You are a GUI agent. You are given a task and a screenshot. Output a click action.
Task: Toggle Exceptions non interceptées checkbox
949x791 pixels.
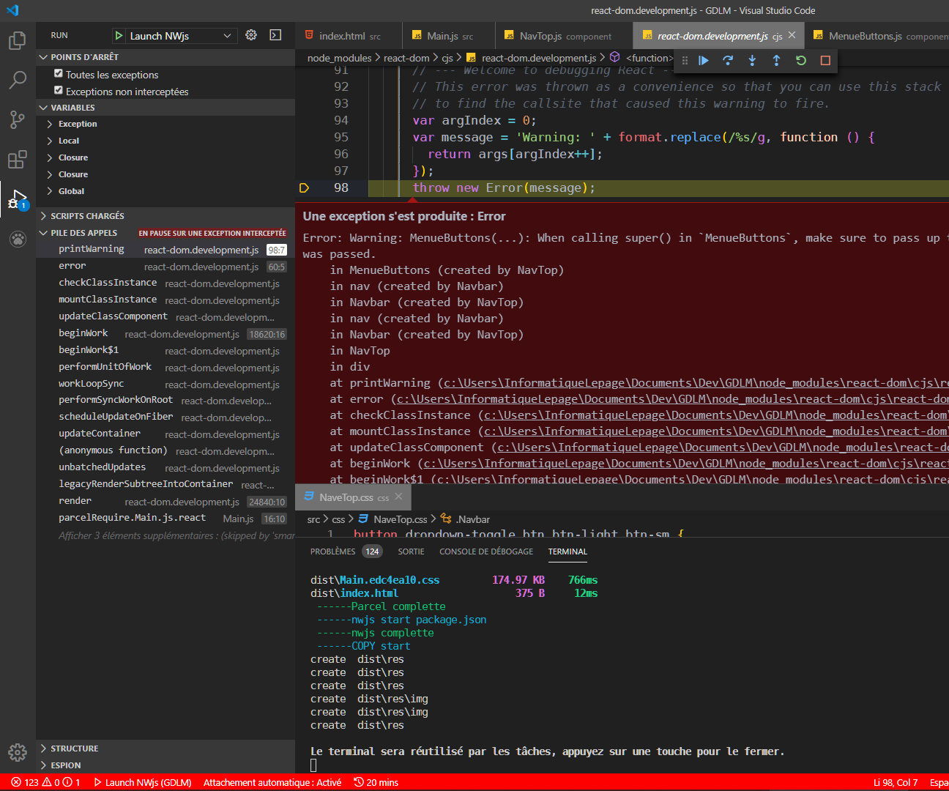[x=59, y=90]
